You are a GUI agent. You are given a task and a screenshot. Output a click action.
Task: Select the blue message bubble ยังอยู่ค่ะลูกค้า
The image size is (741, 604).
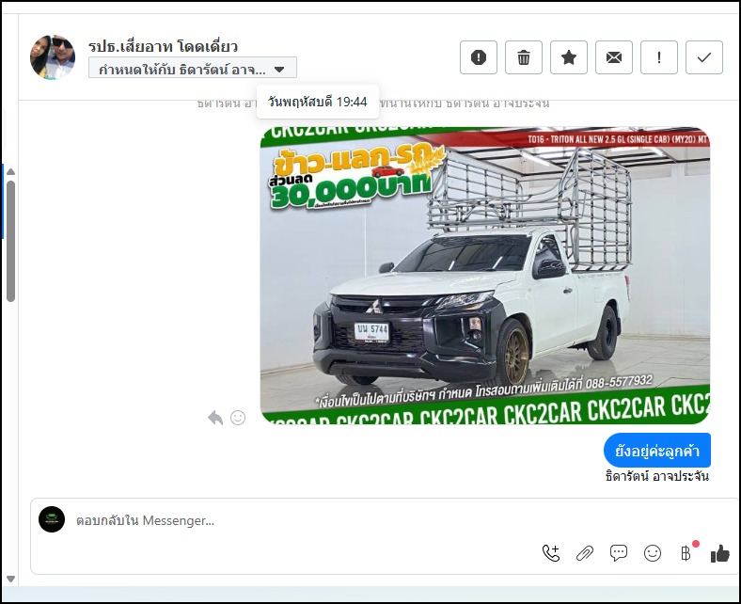[657, 451]
